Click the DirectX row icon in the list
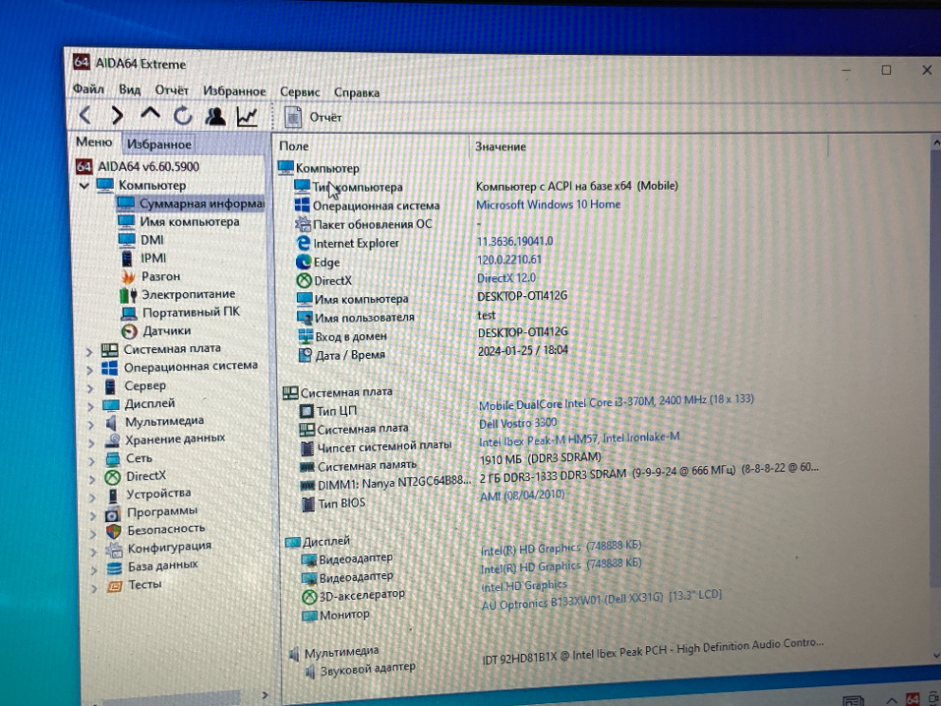This screenshot has width=941, height=706. click(x=304, y=280)
